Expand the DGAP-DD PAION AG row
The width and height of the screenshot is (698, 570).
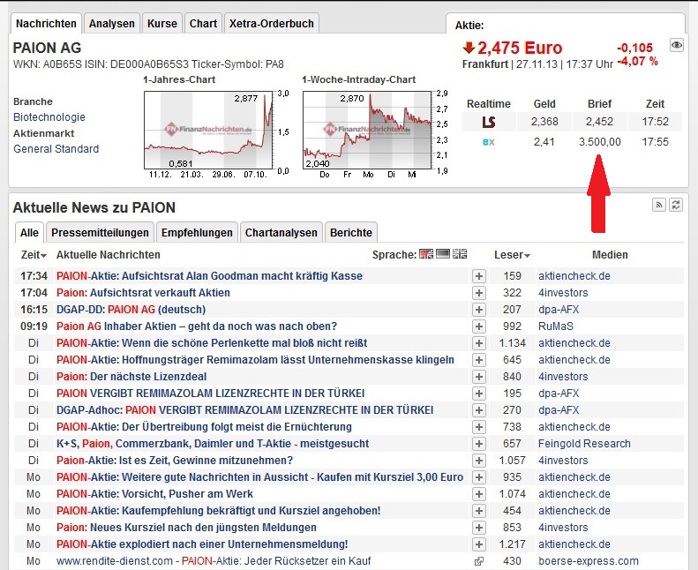(x=479, y=310)
